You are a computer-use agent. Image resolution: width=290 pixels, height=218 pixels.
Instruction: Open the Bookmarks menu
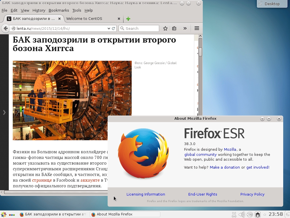point(59,11)
